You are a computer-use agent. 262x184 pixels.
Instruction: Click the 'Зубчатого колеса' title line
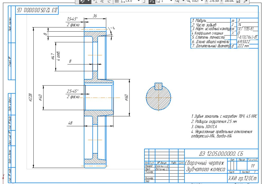pyautogui.click(x=205, y=170)
